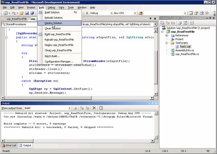Click the Add New Item toolbar icon
This screenshot has width=217, height=154.
click(14, 13)
